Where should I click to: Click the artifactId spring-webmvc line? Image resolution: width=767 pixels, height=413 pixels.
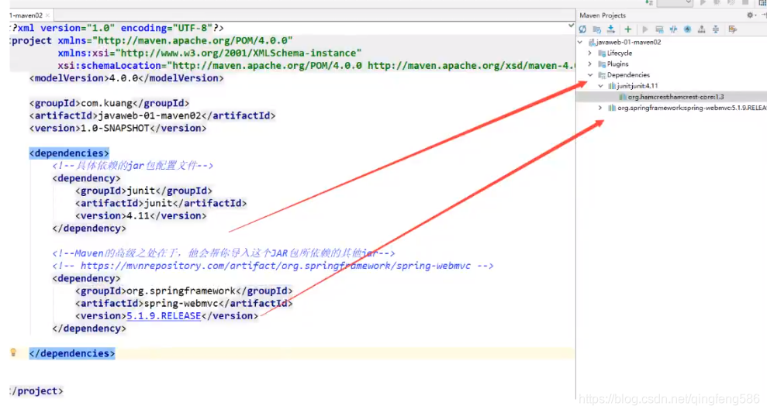[184, 303]
